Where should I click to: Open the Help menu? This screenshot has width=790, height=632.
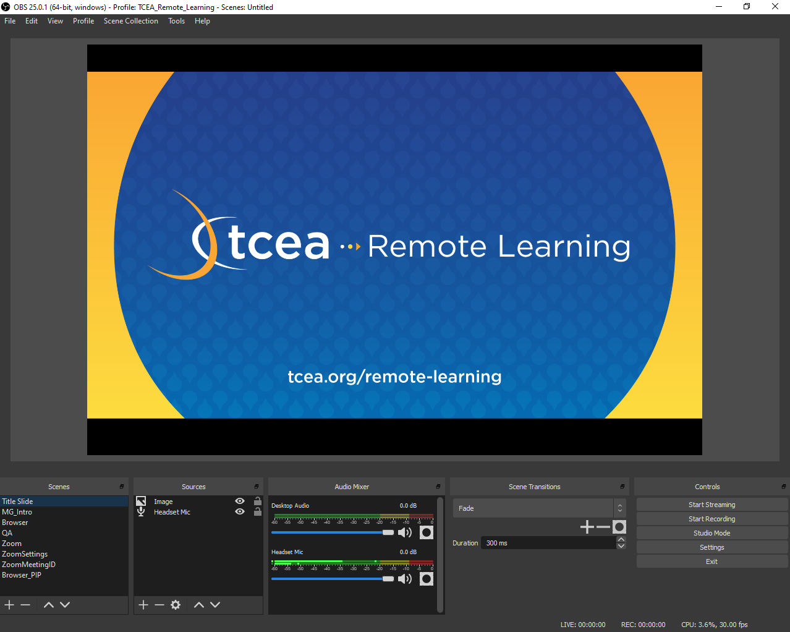click(x=202, y=21)
